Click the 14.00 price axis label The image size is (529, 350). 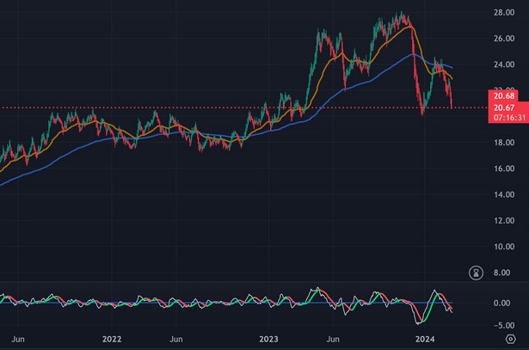click(x=504, y=194)
